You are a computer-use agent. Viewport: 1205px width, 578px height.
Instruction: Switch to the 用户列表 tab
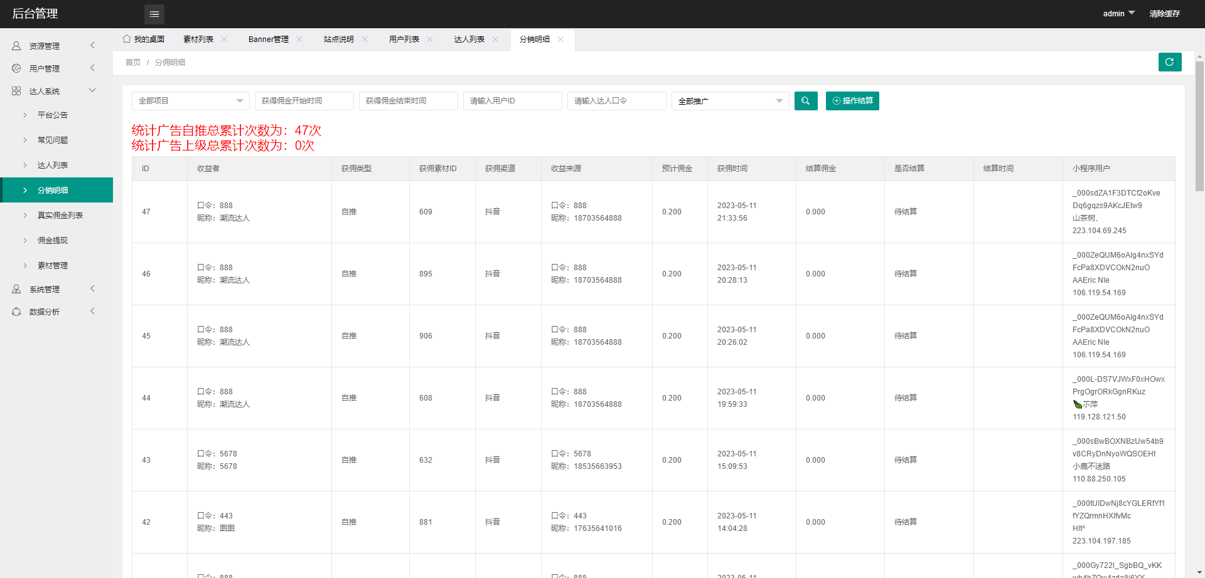click(x=404, y=39)
